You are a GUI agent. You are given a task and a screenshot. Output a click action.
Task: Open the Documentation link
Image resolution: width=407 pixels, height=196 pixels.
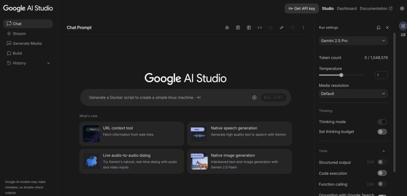click(x=376, y=9)
